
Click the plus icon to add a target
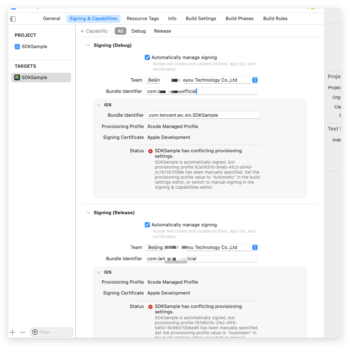(13, 332)
